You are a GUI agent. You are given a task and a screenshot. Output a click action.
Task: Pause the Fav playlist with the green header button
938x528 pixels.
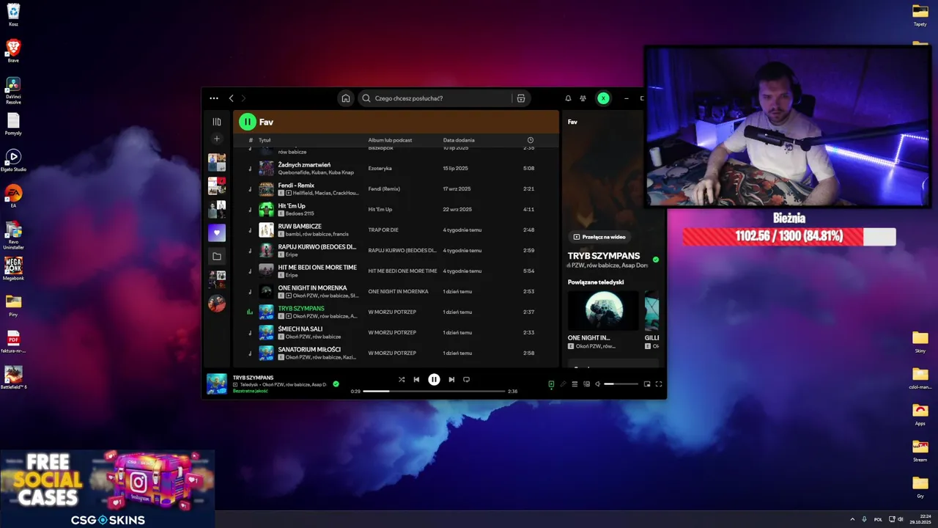coord(248,122)
